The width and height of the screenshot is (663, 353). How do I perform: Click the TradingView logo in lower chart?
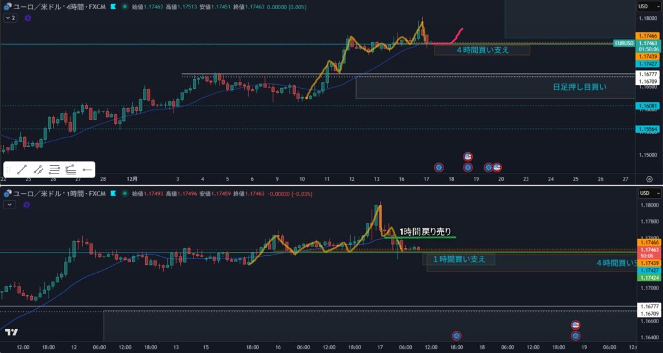coord(11,332)
